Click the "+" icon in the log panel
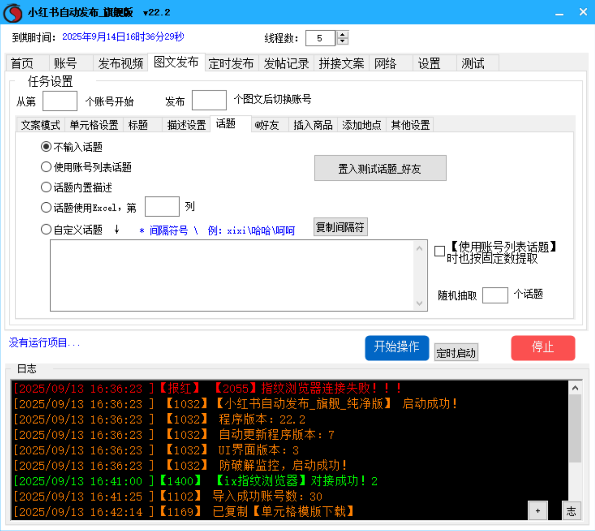 pyautogui.click(x=538, y=510)
